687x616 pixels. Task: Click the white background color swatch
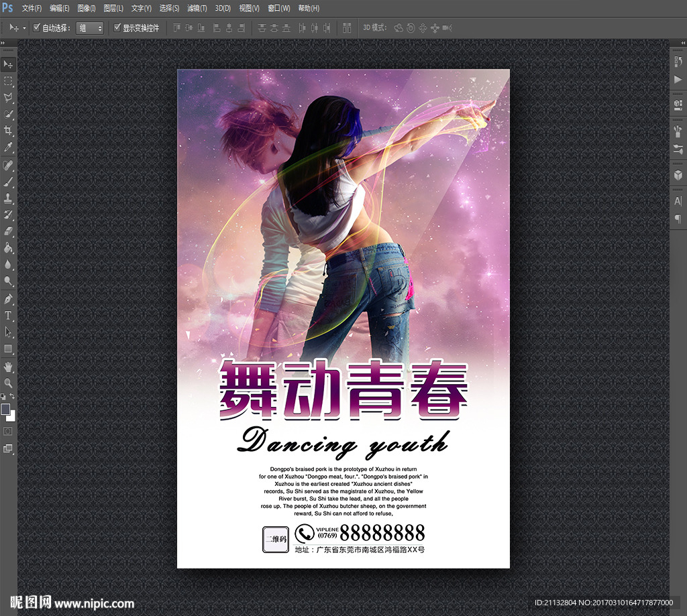click(x=12, y=417)
